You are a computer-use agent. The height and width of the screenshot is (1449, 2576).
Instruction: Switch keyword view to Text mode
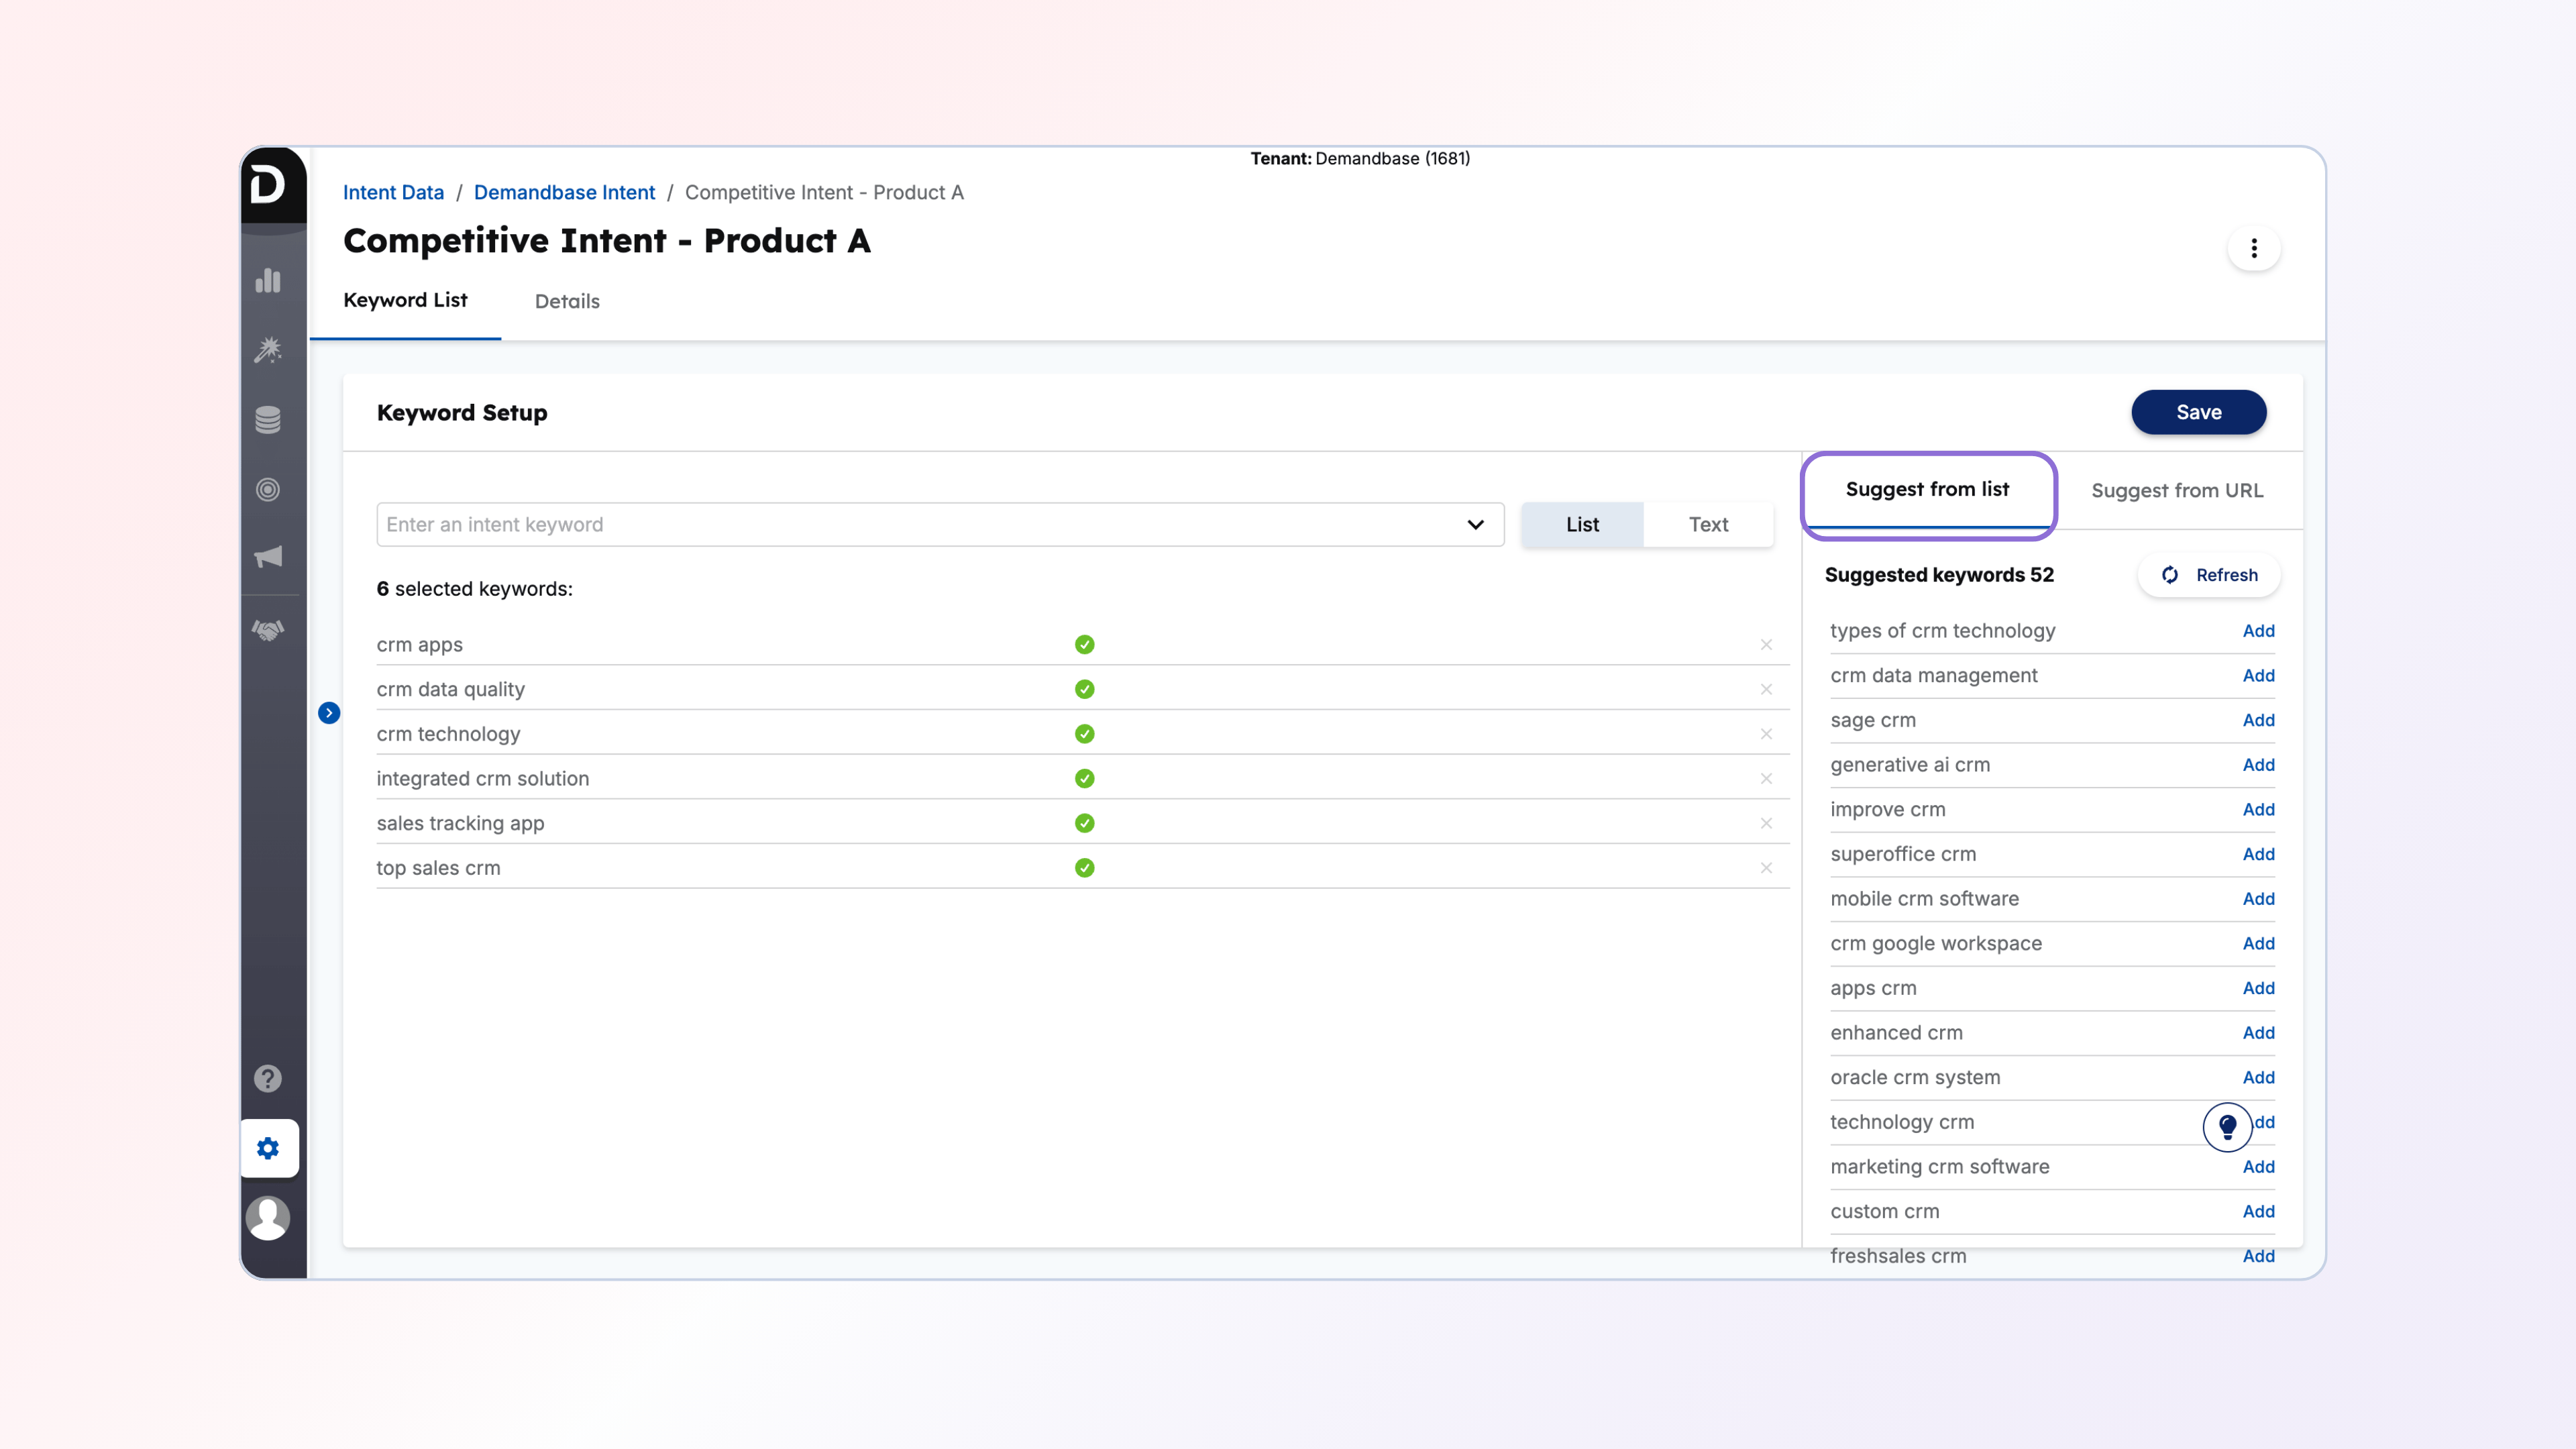click(x=1708, y=525)
